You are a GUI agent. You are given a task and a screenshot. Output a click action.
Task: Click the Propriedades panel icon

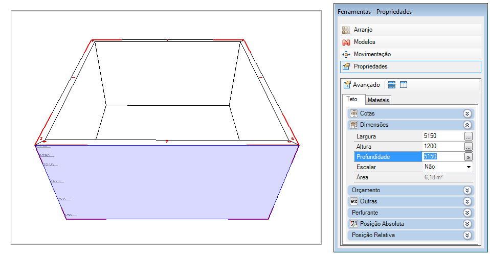(346, 66)
